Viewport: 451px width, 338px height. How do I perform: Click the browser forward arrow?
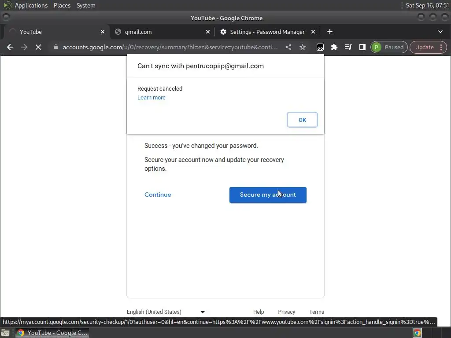pos(24,47)
